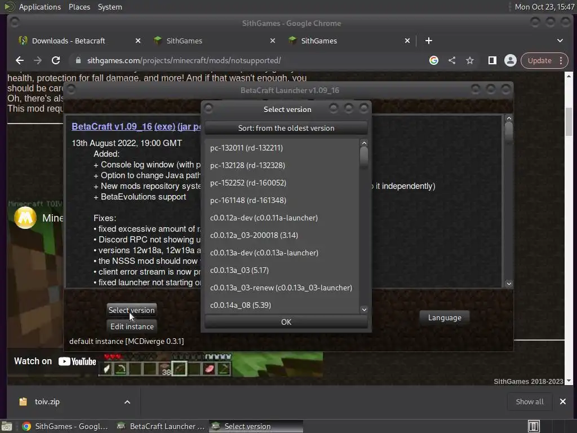Expand Chrome tab search chevron
The width and height of the screenshot is (577, 433).
(560, 41)
